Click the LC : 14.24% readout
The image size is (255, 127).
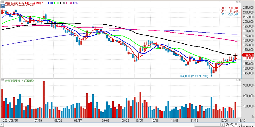pos(230,11)
